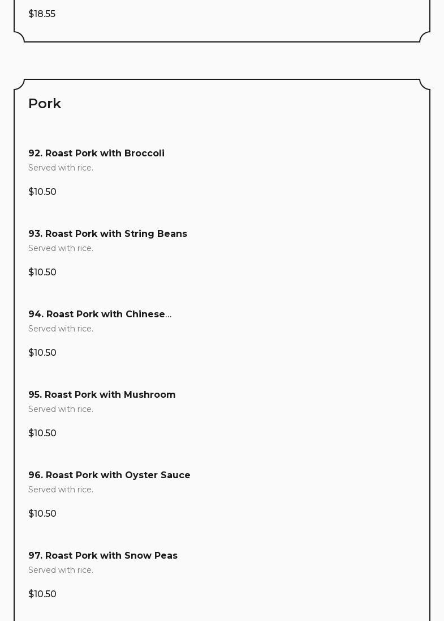Image resolution: width=444 pixels, height=621 pixels.
Task: Click price of Roast Pork with Mushroom
Action: tap(42, 433)
